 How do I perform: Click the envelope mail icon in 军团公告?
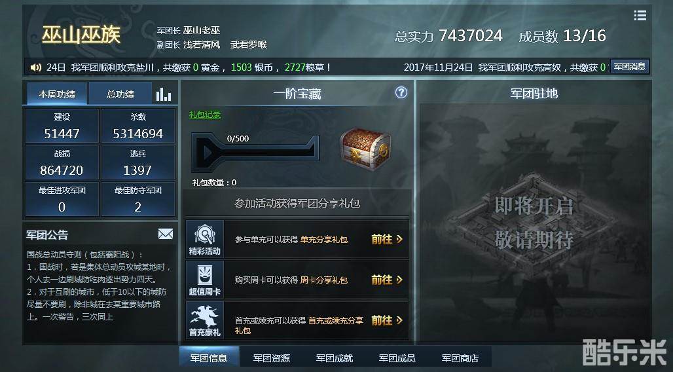pyautogui.click(x=165, y=234)
